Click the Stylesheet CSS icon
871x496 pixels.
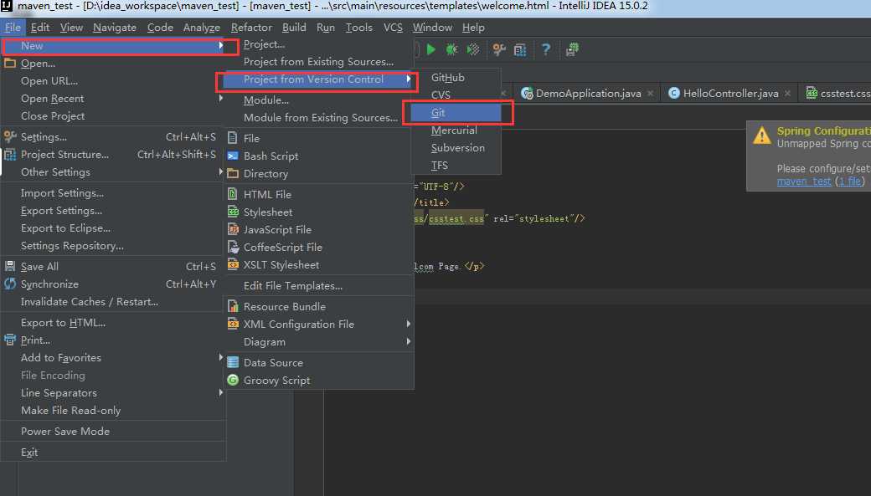click(234, 212)
